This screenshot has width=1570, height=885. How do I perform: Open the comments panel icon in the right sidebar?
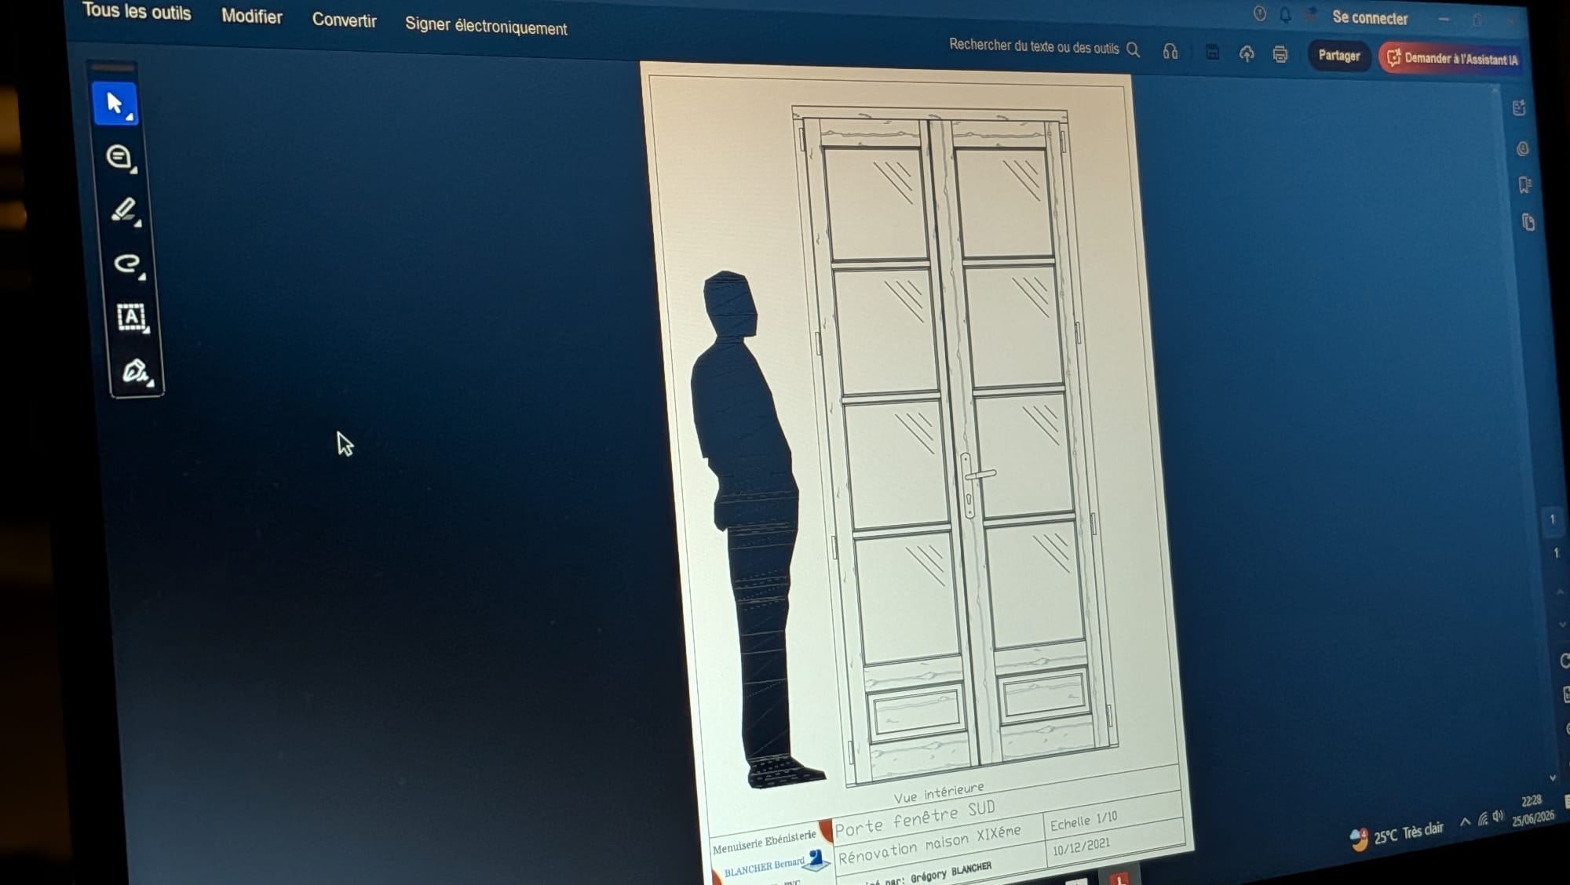(1522, 148)
